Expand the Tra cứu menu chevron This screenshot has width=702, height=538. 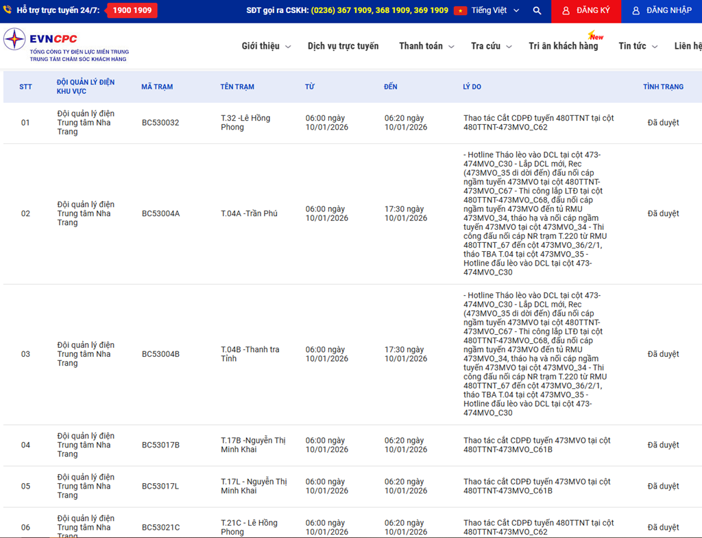tap(509, 47)
